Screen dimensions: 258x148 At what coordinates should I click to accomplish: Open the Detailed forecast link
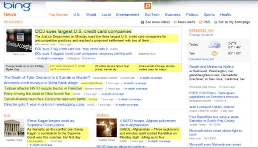pos(201,59)
